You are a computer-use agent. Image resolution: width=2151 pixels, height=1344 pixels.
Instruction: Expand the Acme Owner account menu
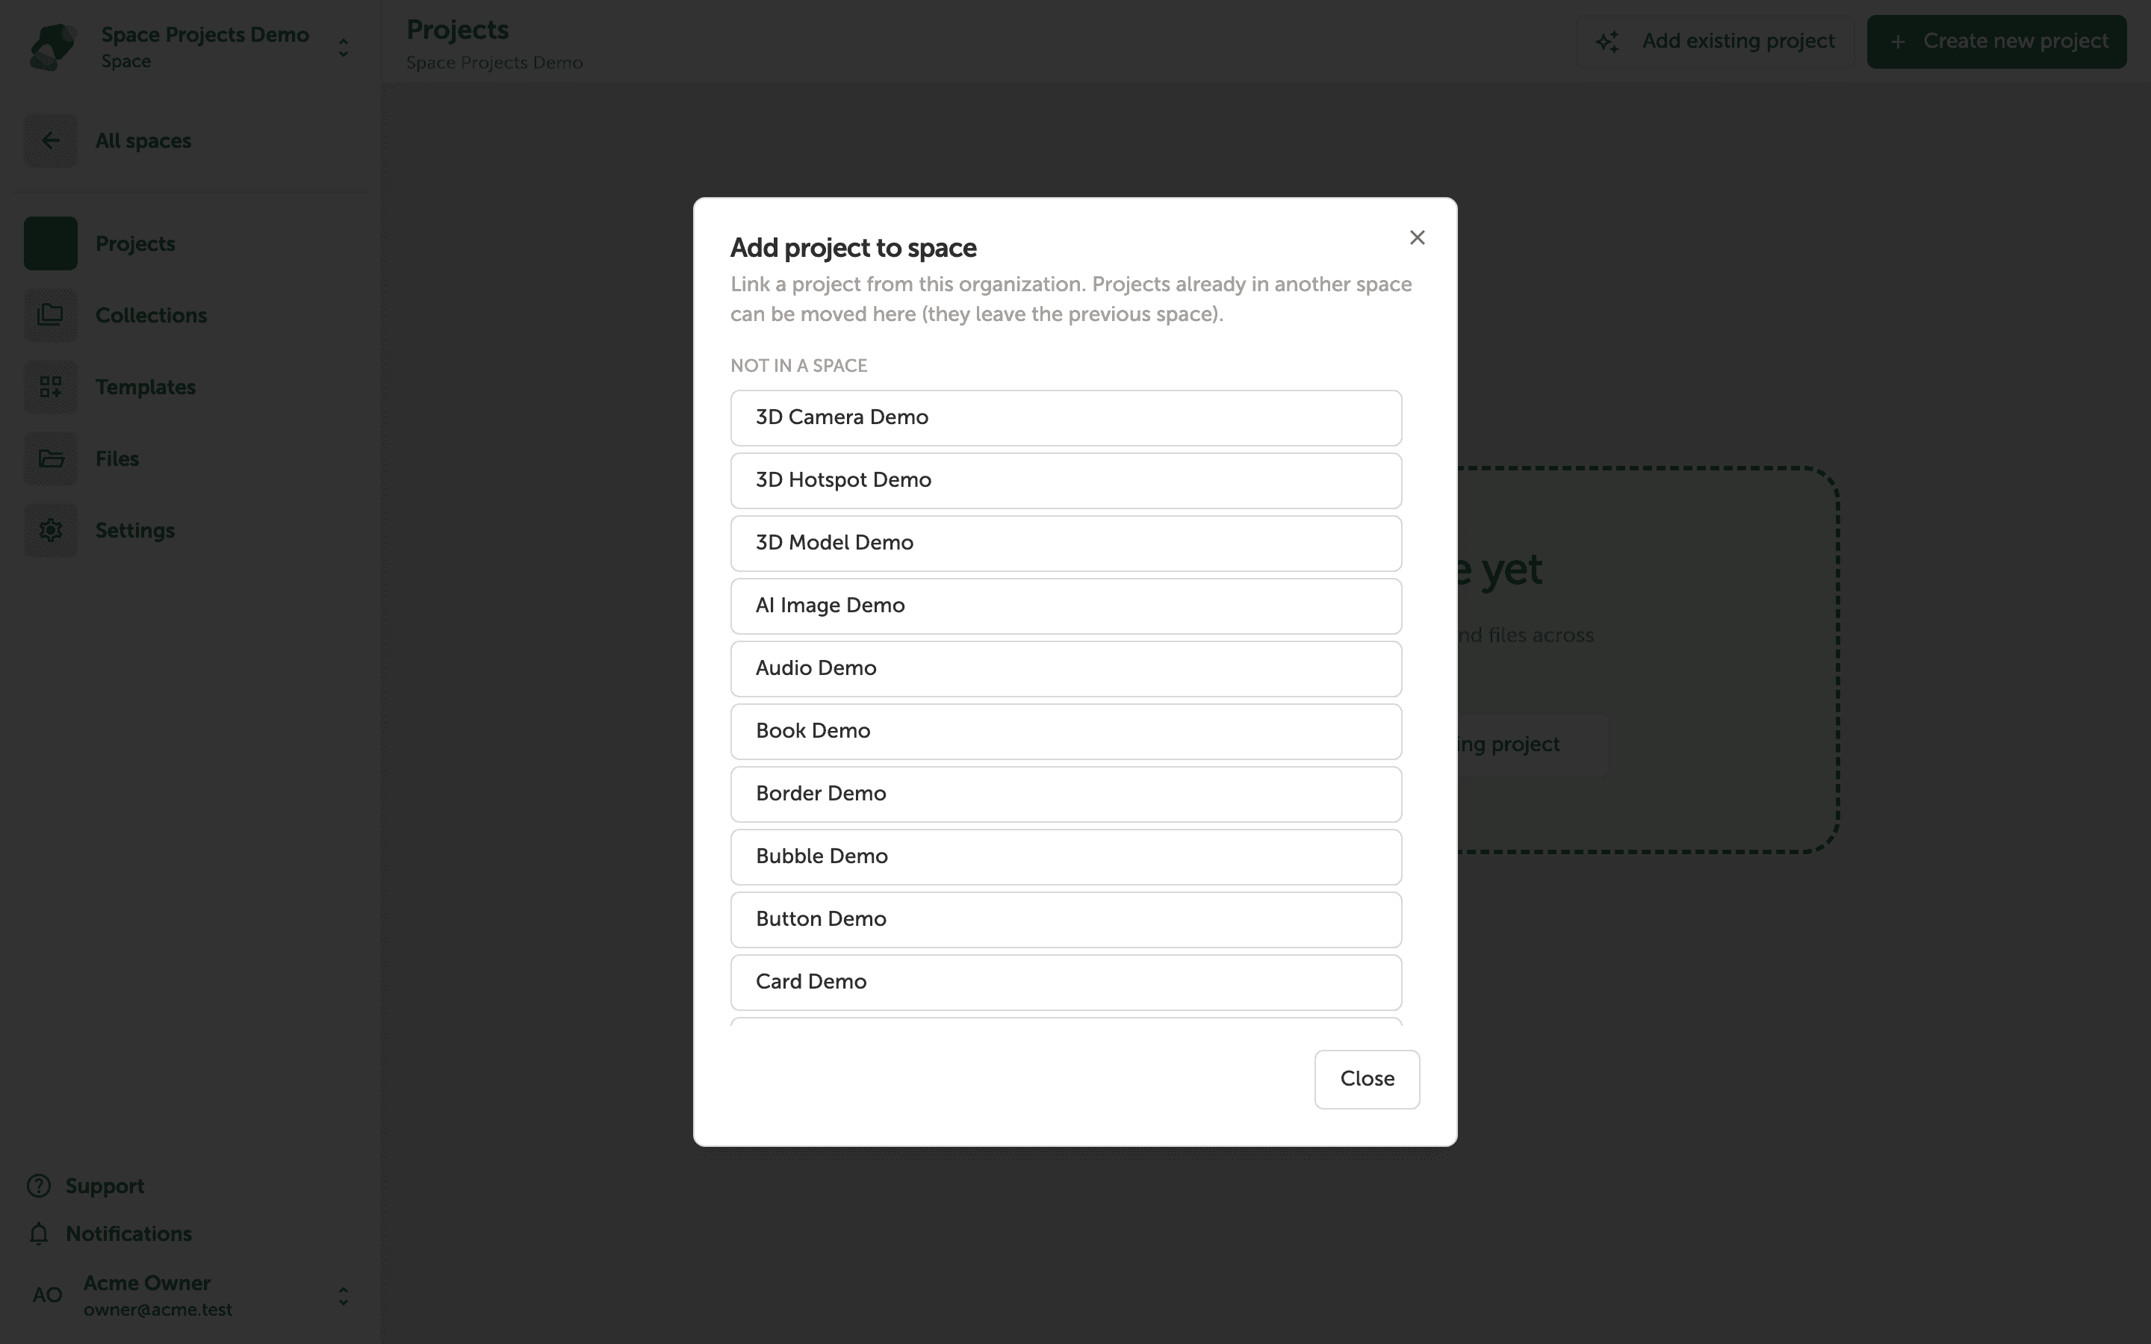coord(343,1296)
